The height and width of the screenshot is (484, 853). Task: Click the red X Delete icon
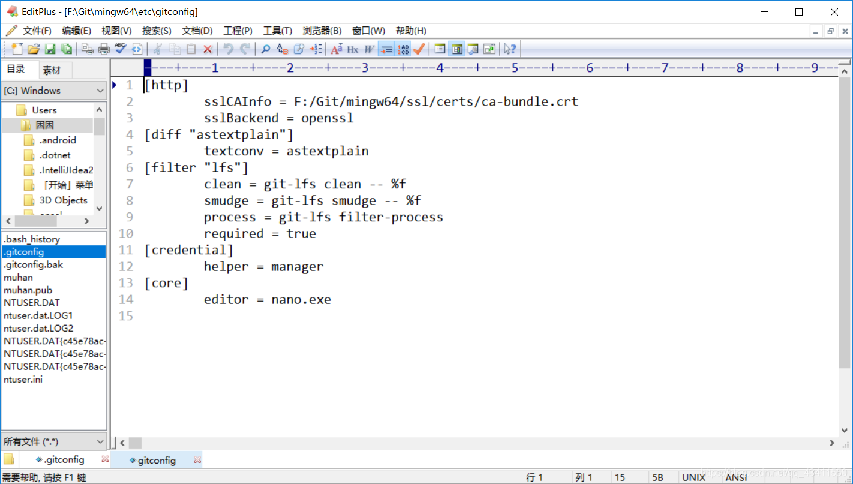coord(208,49)
